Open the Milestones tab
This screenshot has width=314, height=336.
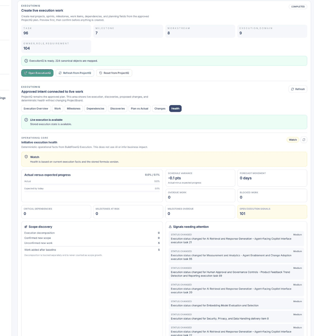[73, 108]
